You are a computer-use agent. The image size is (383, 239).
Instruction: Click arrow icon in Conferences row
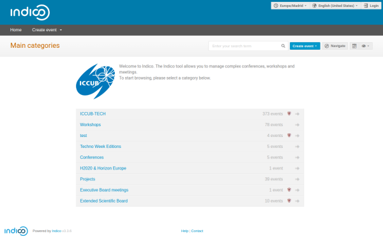297,157
